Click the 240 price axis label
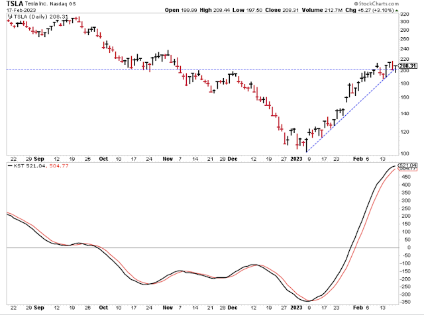Viewport: 424px width, 315px height. (x=405, y=49)
